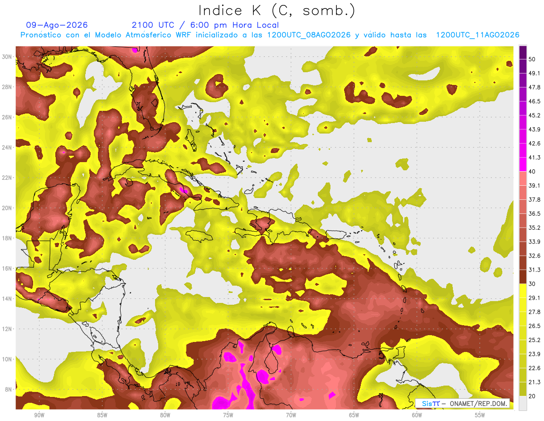Click the color scale label "21.3"
The height and width of the screenshot is (421, 544).
(x=534, y=382)
